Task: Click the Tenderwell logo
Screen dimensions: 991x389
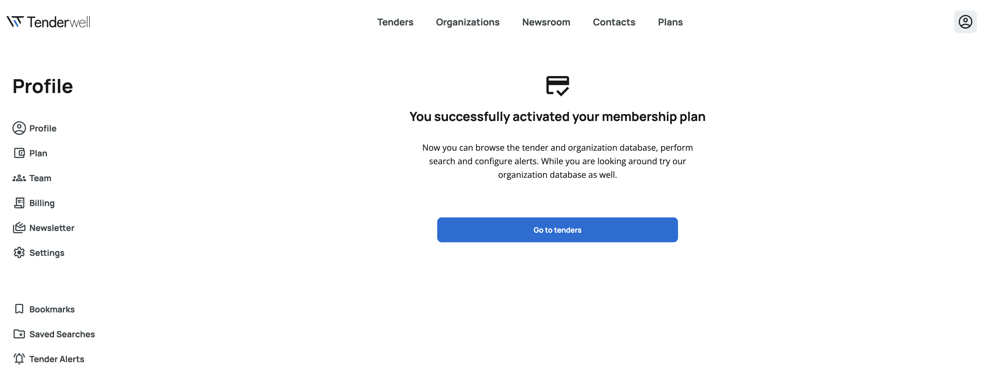Action: [48, 22]
